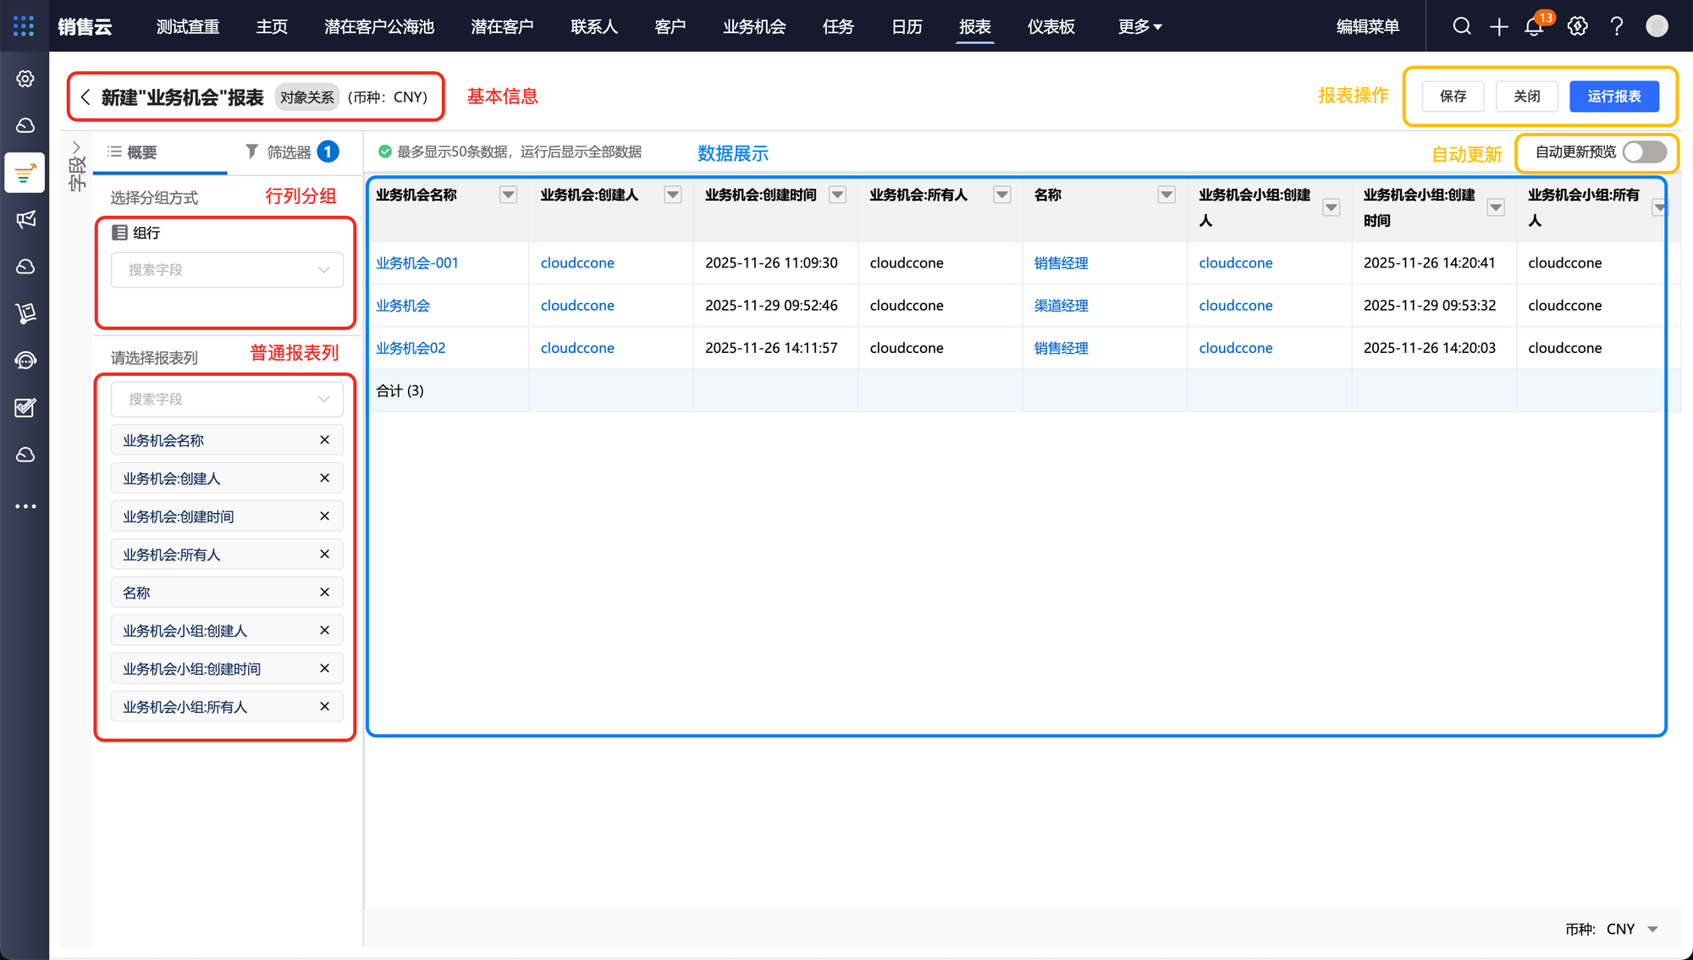The height and width of the screenshot is (960, 1693).
Task: Open the 业务机会:创建时间 column header dropdown
Action: (x=837, y=196)
